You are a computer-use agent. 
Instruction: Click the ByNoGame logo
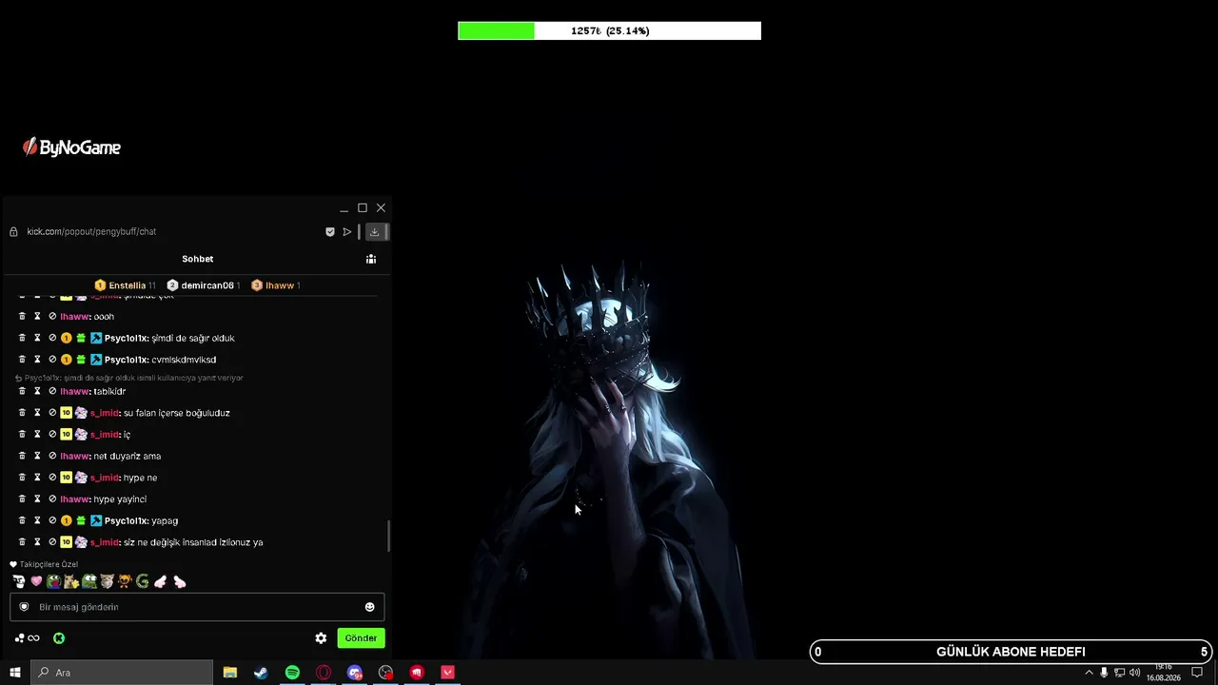point(72,147)
